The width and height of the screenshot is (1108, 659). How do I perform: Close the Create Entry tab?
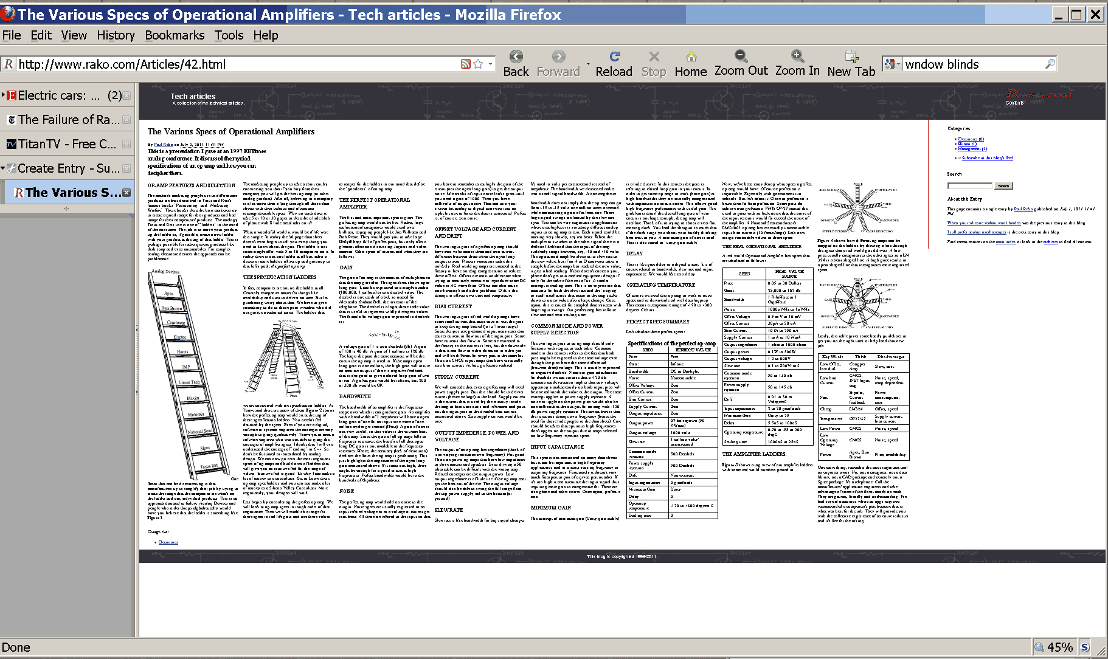[126, 168]
